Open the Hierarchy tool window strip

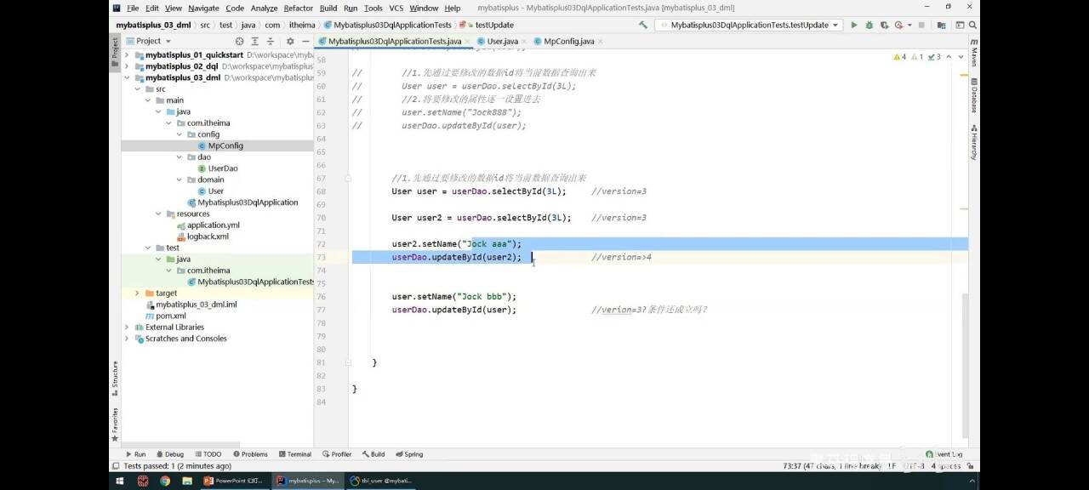tap(973, 142)
